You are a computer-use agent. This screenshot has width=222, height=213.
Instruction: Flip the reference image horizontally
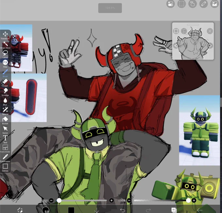point(184,31)
